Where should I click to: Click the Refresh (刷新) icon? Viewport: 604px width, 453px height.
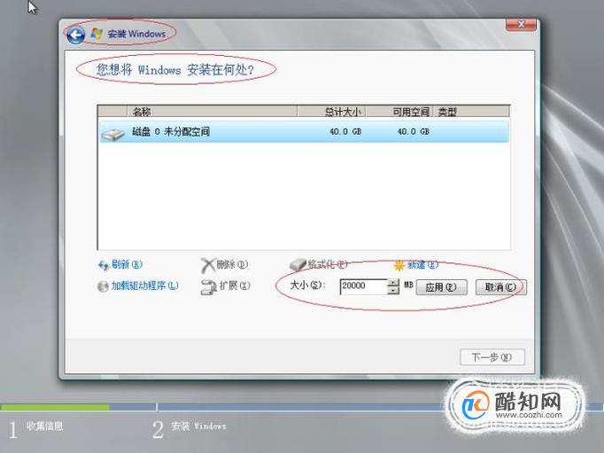104,265
